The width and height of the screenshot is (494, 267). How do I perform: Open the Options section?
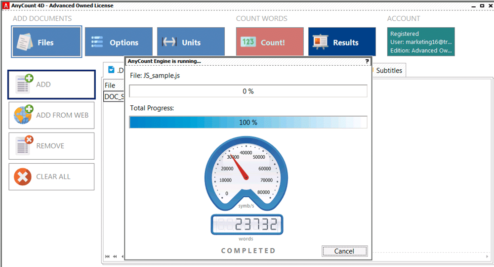[x=119, y=42]
